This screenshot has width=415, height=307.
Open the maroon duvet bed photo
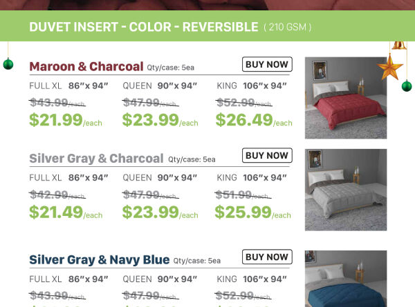[x=345, y=97]
